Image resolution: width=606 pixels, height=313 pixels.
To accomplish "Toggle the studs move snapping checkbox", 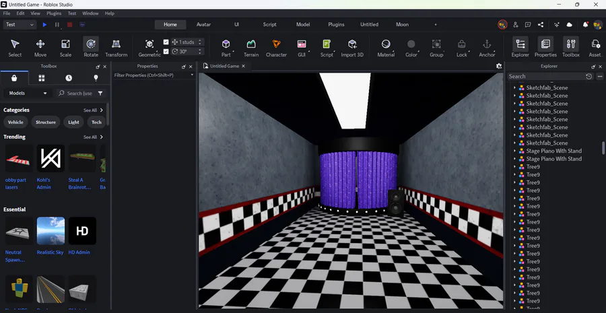I will [x=166, y=42].
